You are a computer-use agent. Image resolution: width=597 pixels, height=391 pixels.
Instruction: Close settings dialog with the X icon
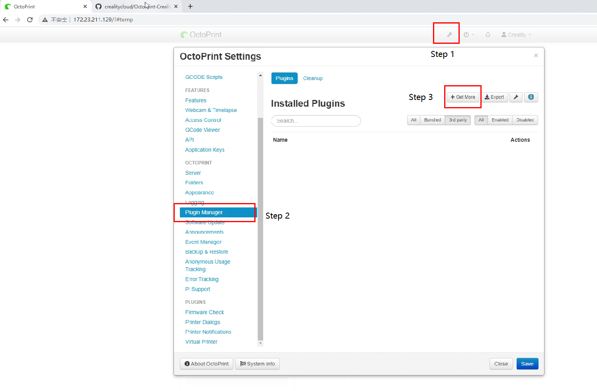click(536, 55)
